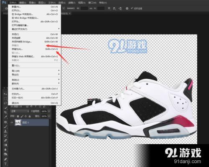Image resolution: width=209 pixels, height=167 pixels.
Task: Expand the 导出(E) submenu
Action: 34,75
